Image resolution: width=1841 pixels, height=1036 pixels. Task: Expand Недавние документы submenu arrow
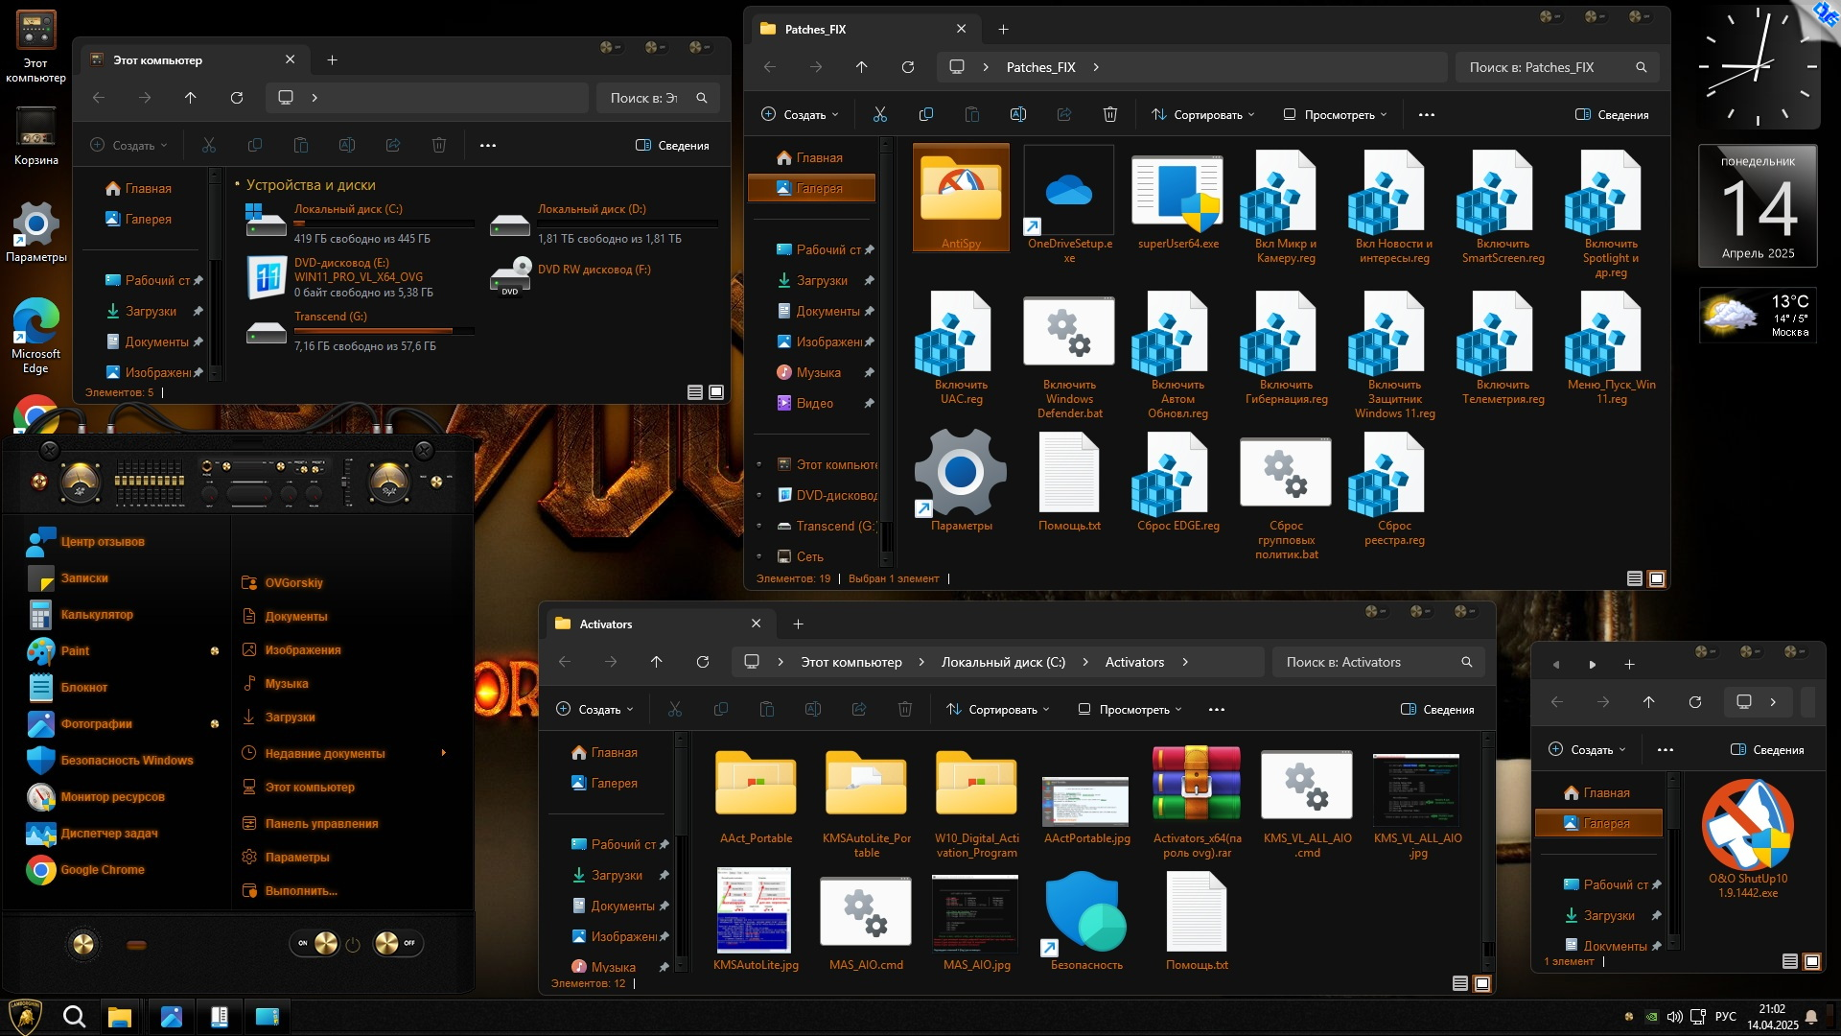443,753
